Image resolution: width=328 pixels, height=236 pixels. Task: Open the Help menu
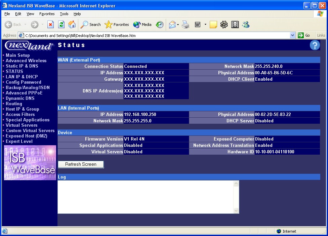77,14
